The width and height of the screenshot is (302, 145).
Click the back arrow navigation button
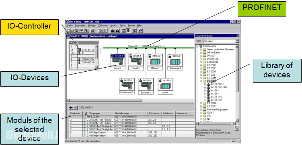[71, 108]
